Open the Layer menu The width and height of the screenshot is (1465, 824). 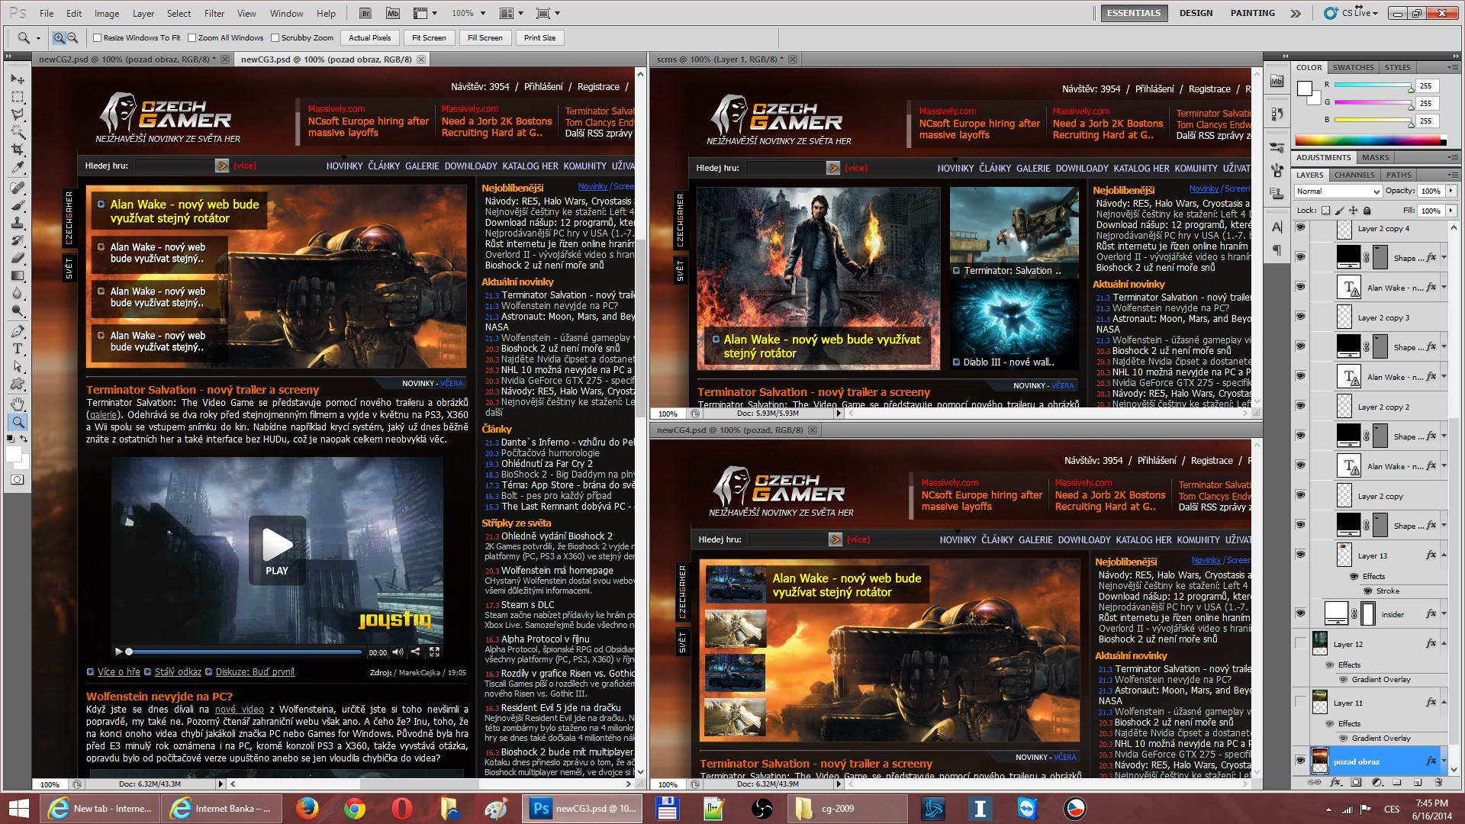pos(143,13)
